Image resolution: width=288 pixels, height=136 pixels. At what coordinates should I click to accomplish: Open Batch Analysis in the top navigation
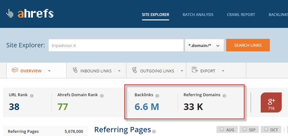198,15
